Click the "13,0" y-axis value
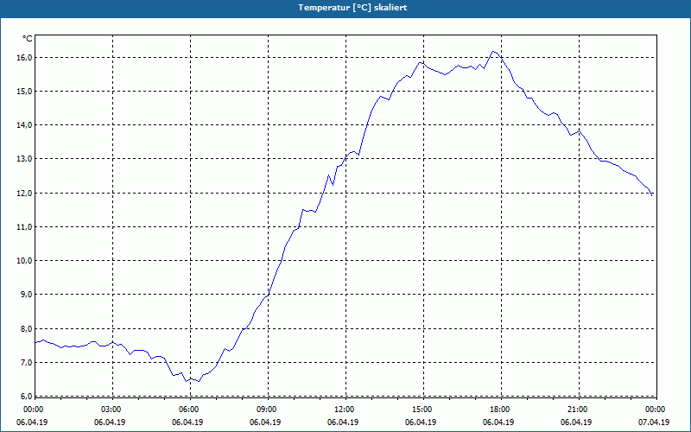 [x=26, y=159]
